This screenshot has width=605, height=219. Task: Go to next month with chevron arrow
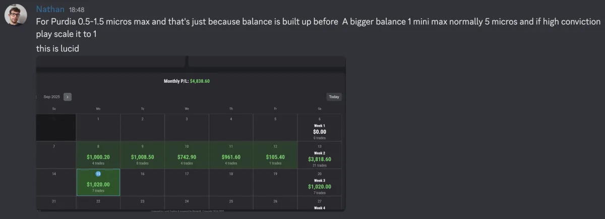pyautogui.click(x=68, y=97)
